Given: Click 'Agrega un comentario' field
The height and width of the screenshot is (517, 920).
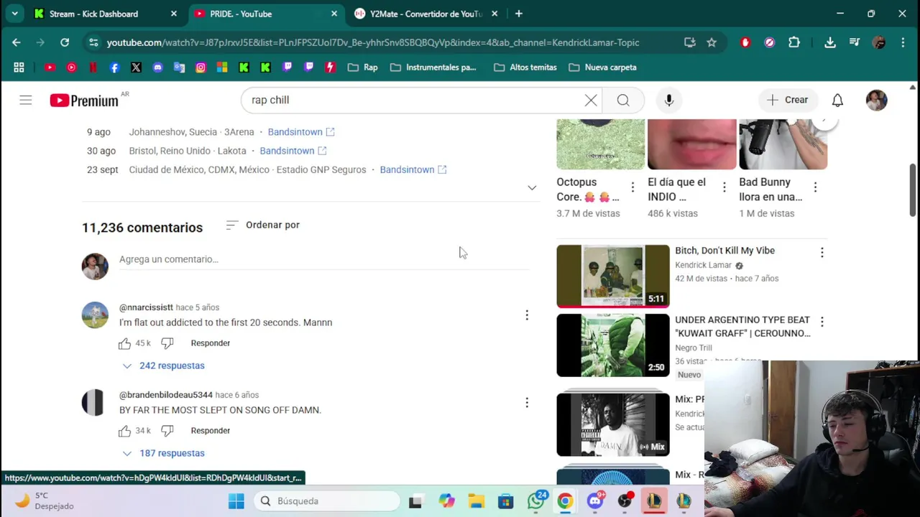Looking at the screenshot, I should point(324,259).
